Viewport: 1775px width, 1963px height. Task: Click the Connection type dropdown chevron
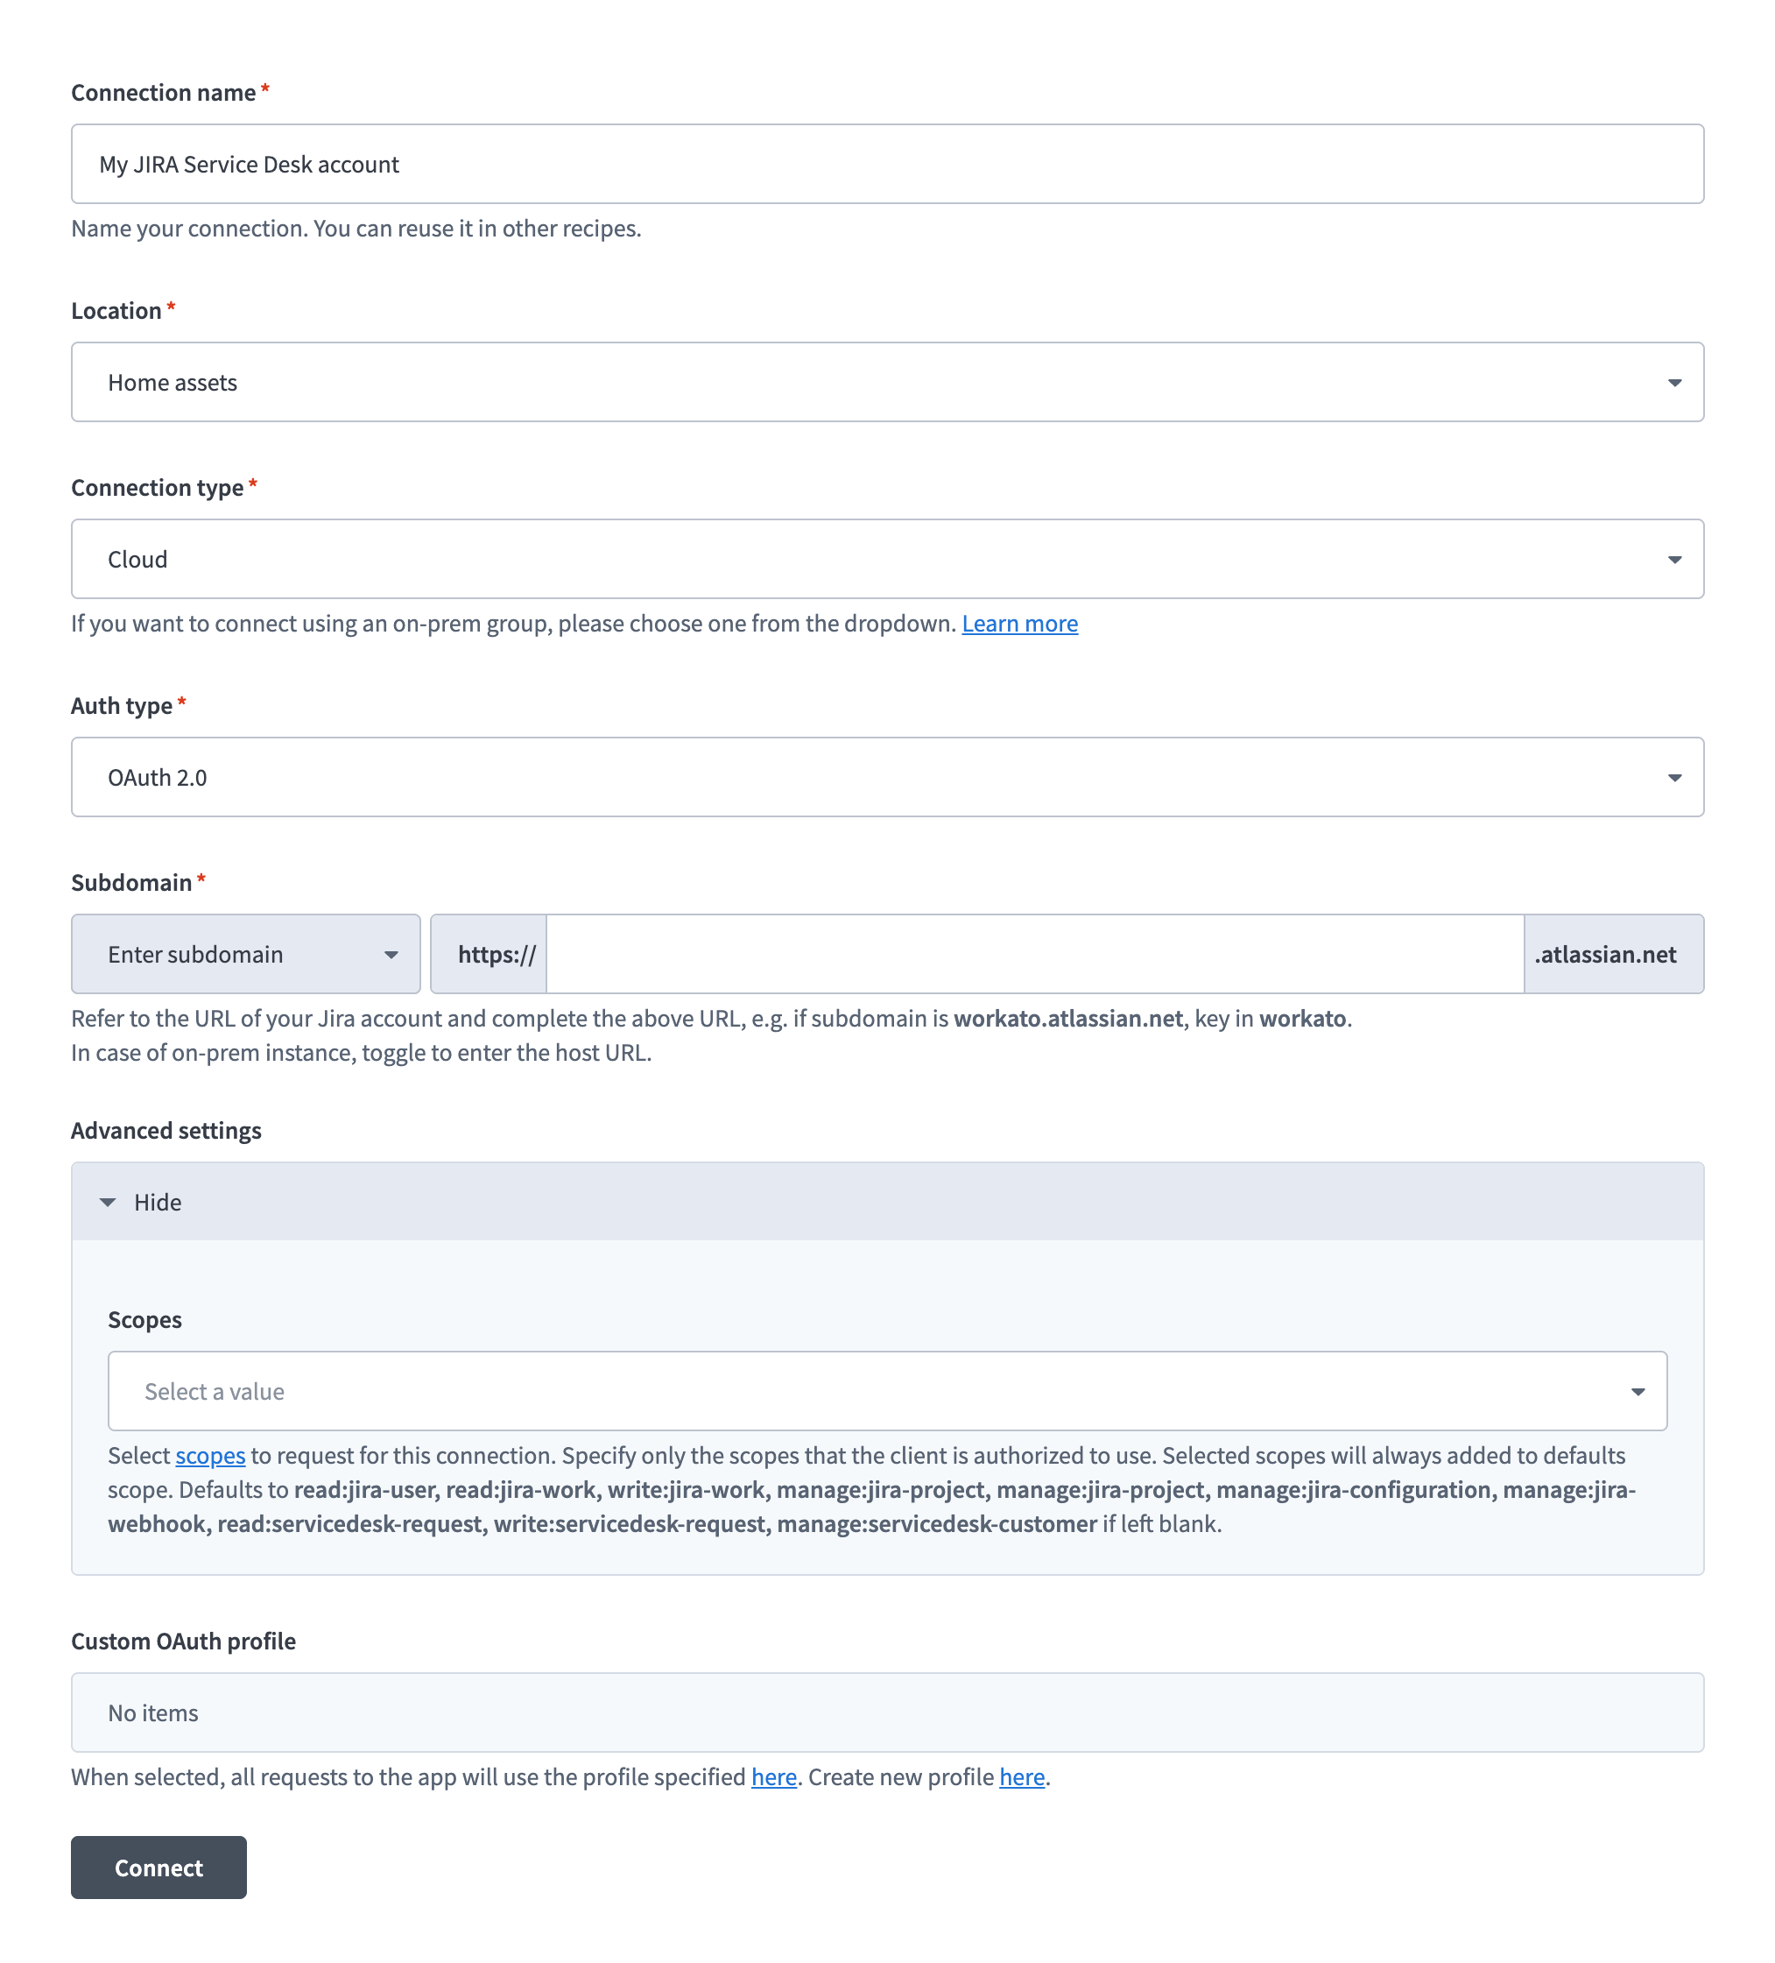coord(1676,559)
